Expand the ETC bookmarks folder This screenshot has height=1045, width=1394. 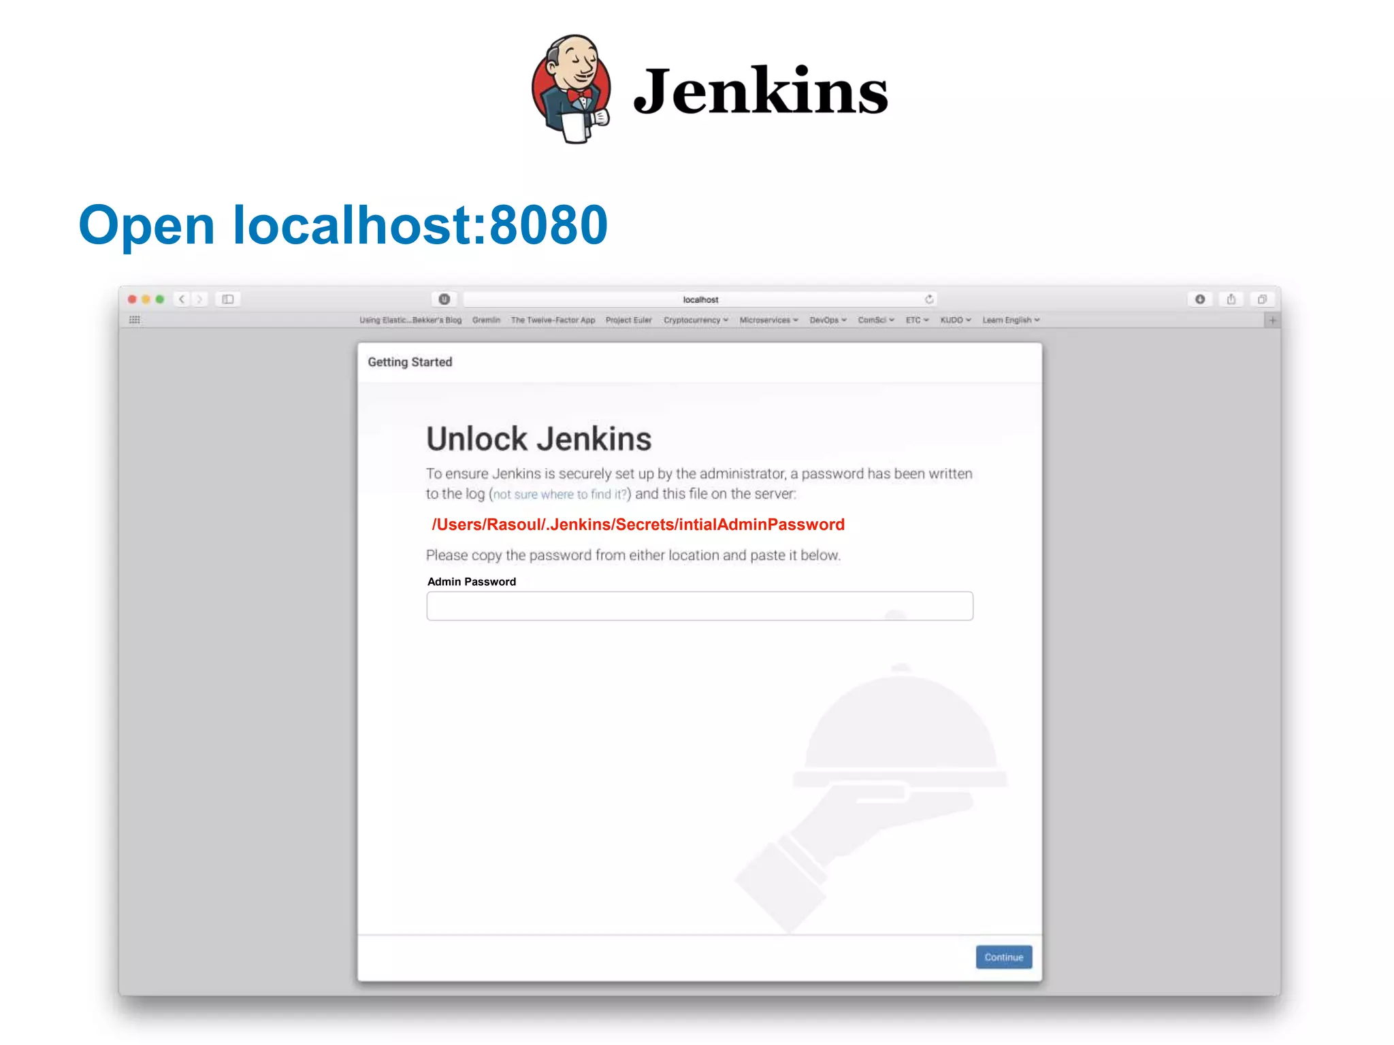(917, 320)
